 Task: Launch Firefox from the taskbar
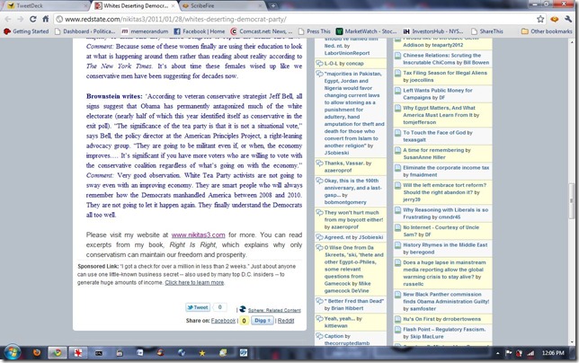click(x=37, y=353)
